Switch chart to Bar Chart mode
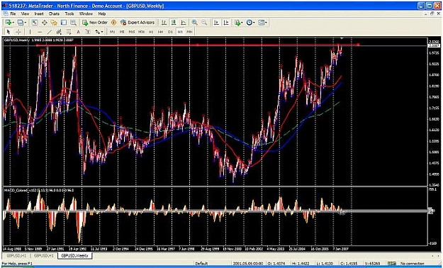443x268 pixels. click(164, 23)
